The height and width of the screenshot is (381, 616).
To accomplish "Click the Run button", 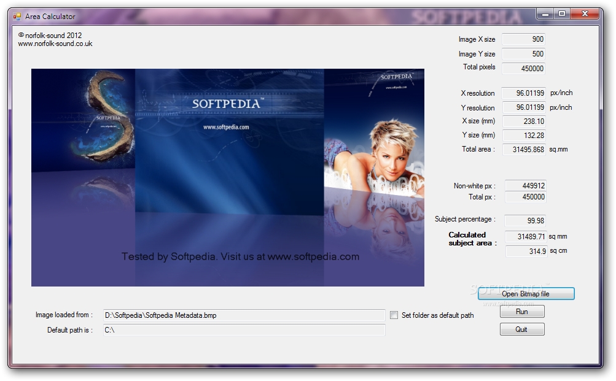I will coord(522,312).
